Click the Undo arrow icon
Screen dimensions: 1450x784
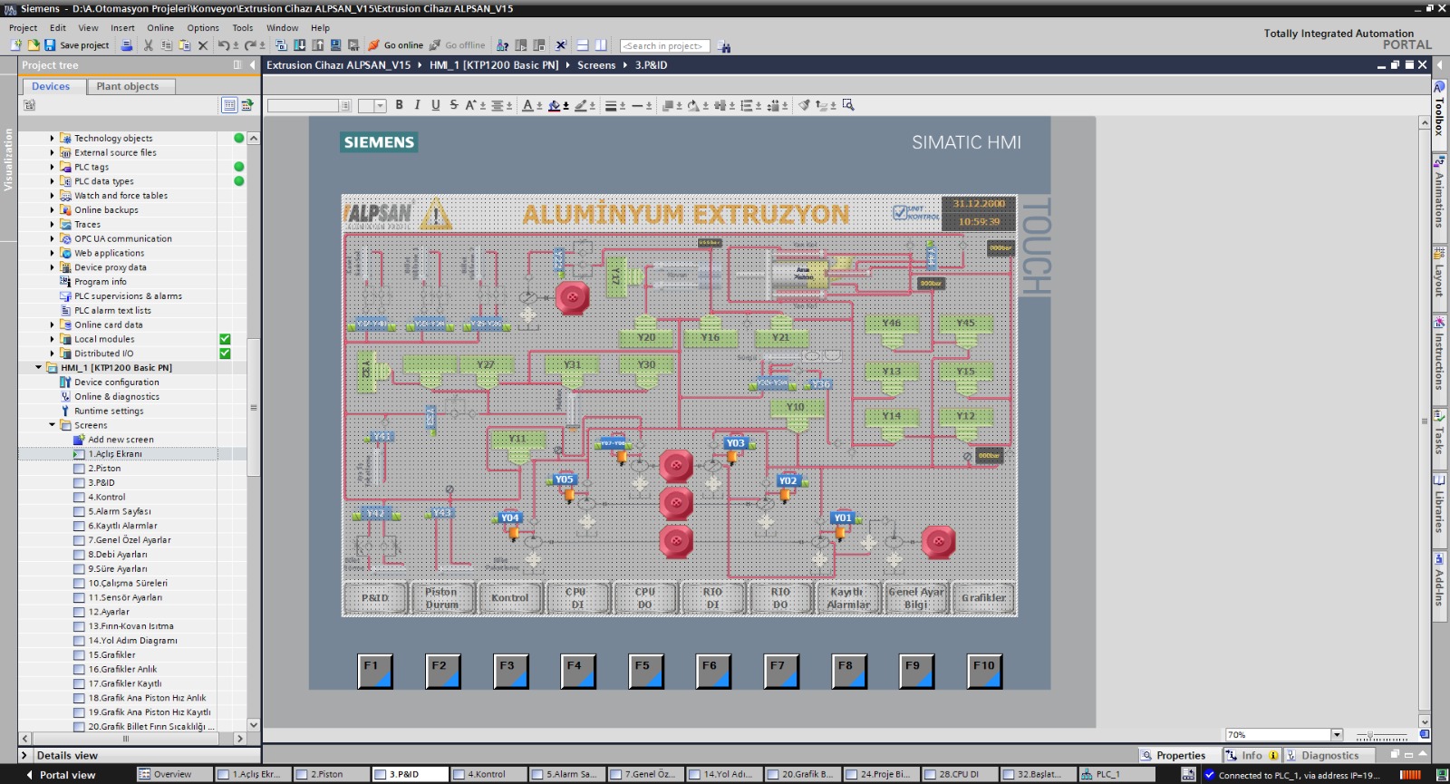pos(223,45)
